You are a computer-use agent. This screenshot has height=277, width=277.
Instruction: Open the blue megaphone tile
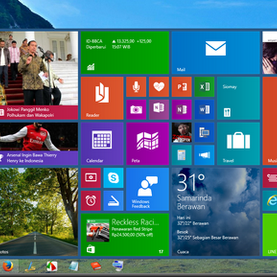point(204,155)
